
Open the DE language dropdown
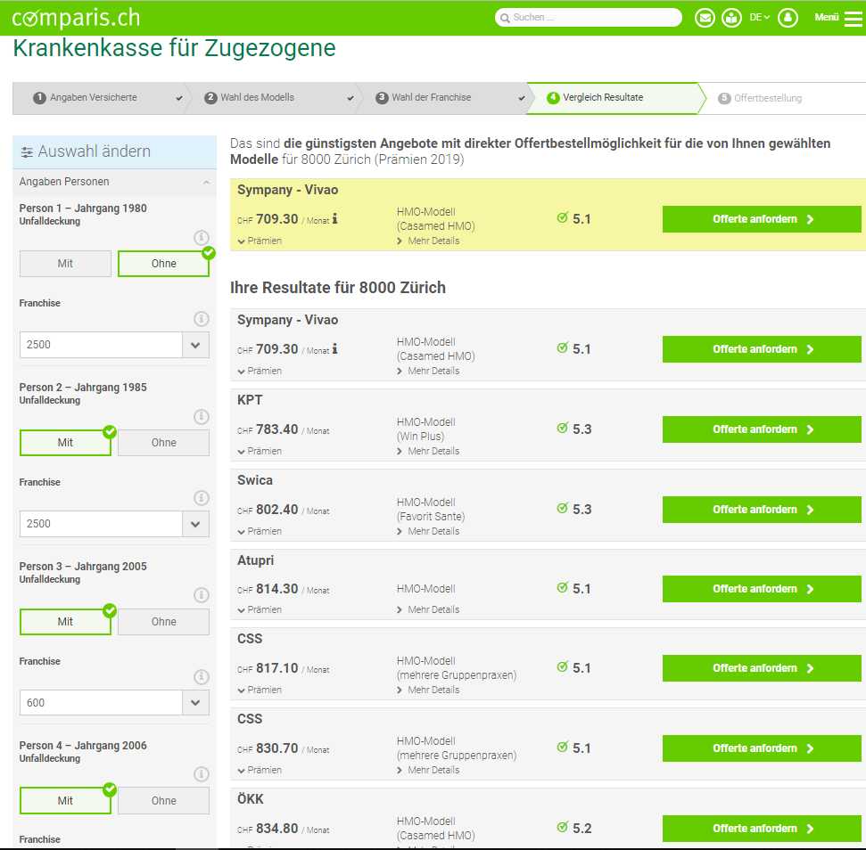pyautogui.click(x=759, y=18)
